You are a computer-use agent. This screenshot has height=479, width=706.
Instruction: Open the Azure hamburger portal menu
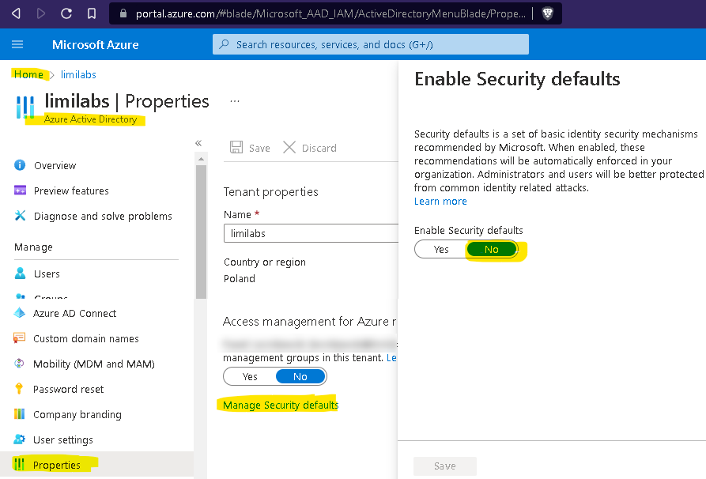pyautogui.click(x=17, y=44)
